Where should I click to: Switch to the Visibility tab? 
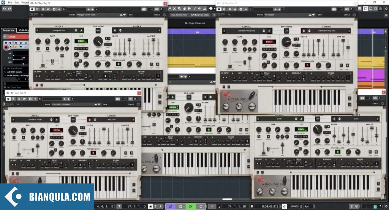pos(24,30)
